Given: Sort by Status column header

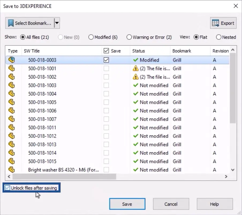Looking at the screenshot, I should (x=139, y=51).
